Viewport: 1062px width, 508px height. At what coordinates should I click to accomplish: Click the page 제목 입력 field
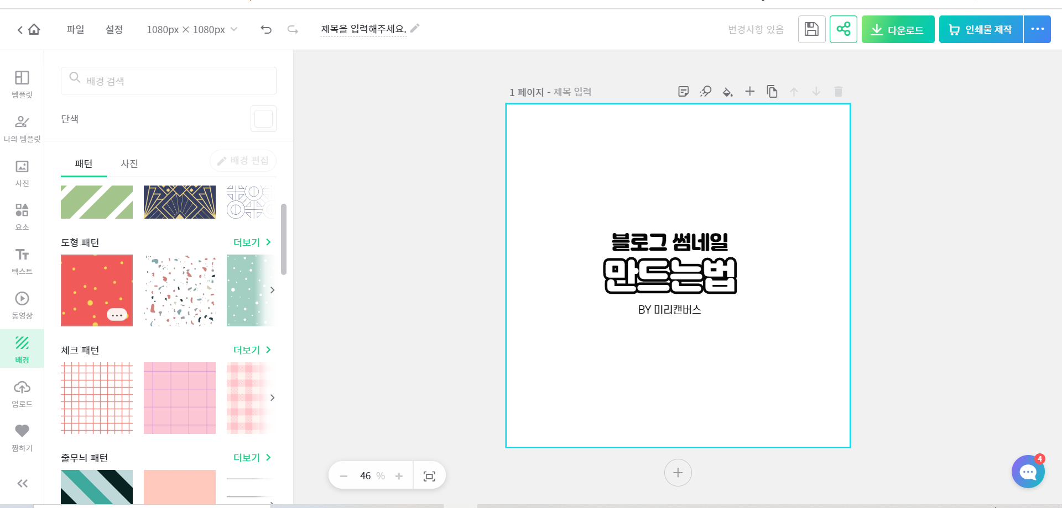[572, 92]
